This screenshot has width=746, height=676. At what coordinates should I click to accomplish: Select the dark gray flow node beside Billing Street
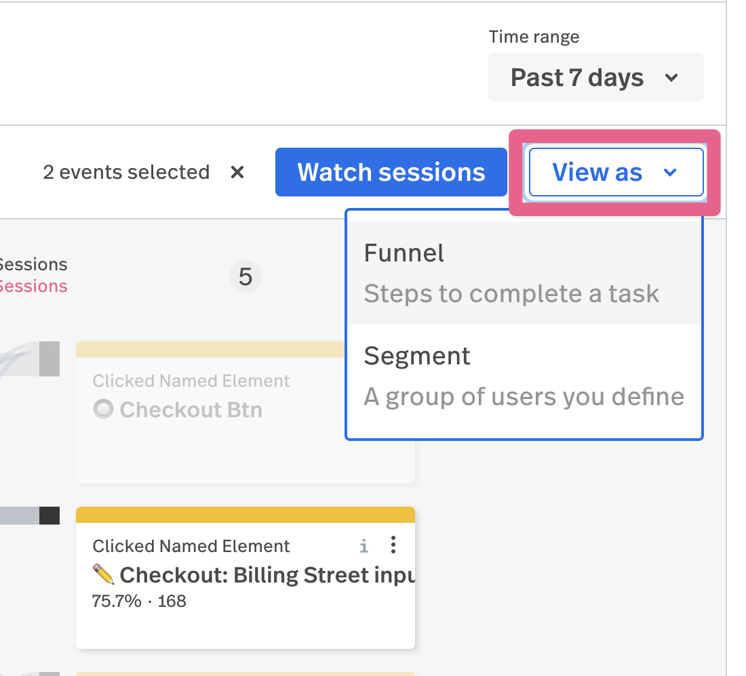50,515
